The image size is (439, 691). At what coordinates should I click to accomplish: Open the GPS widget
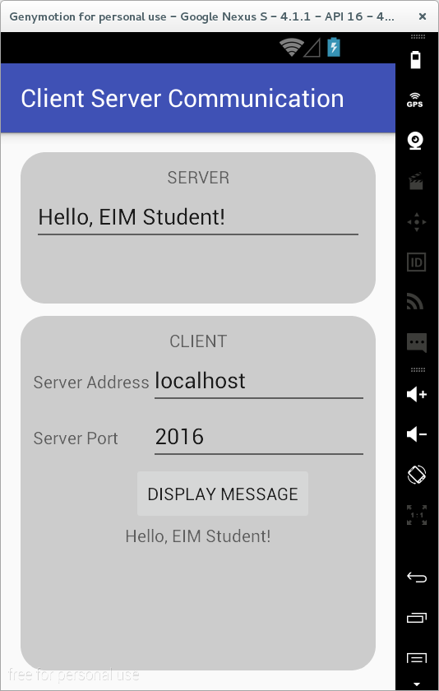tap(416, 100)
